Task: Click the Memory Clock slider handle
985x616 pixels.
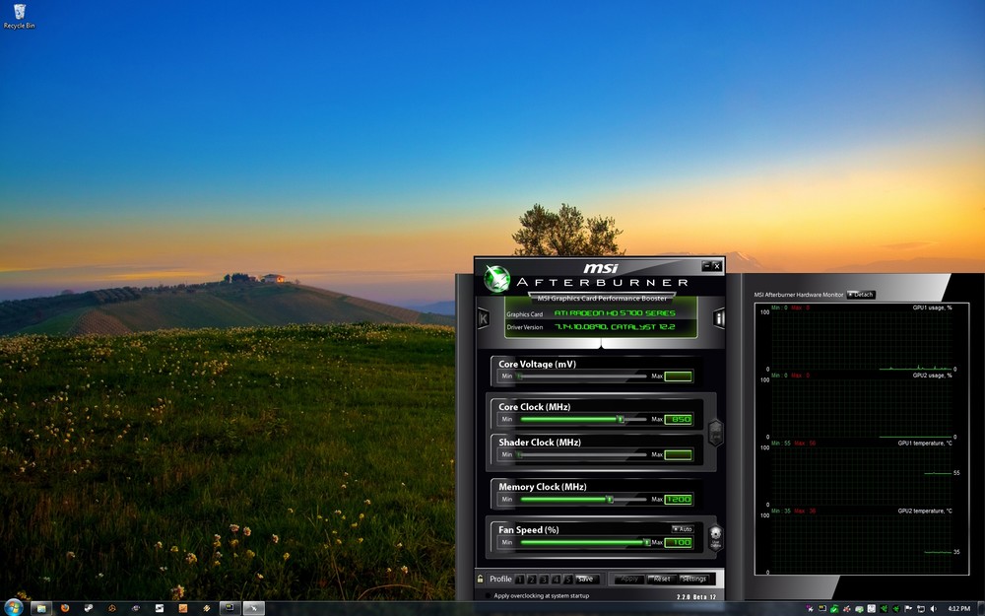Action: pos(610,499)
